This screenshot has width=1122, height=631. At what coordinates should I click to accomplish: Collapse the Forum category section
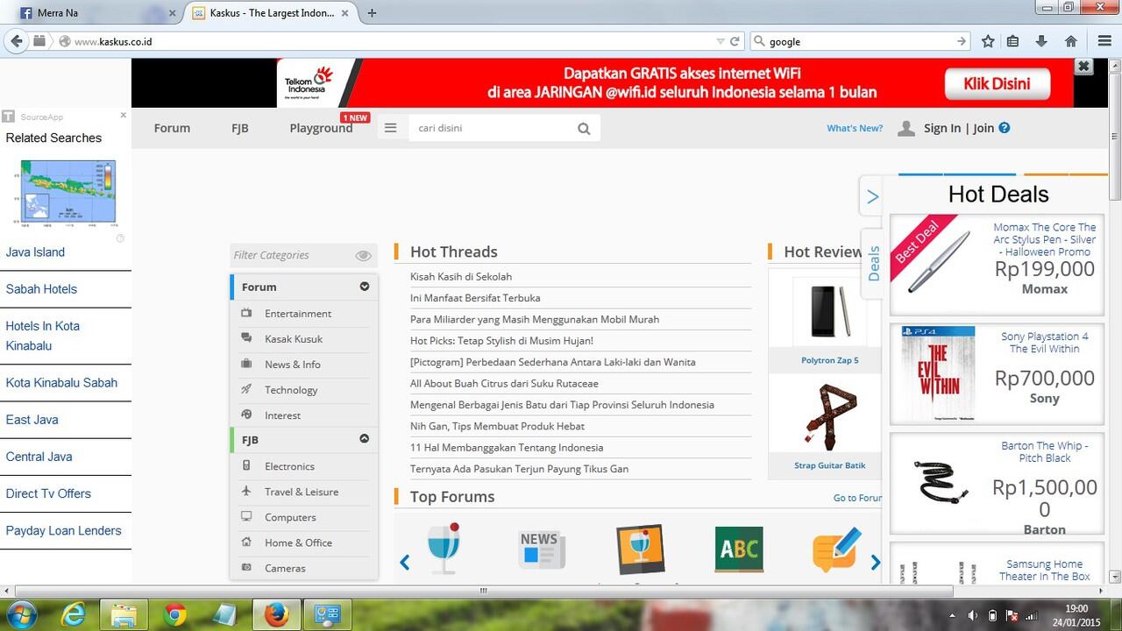[365, 287]
